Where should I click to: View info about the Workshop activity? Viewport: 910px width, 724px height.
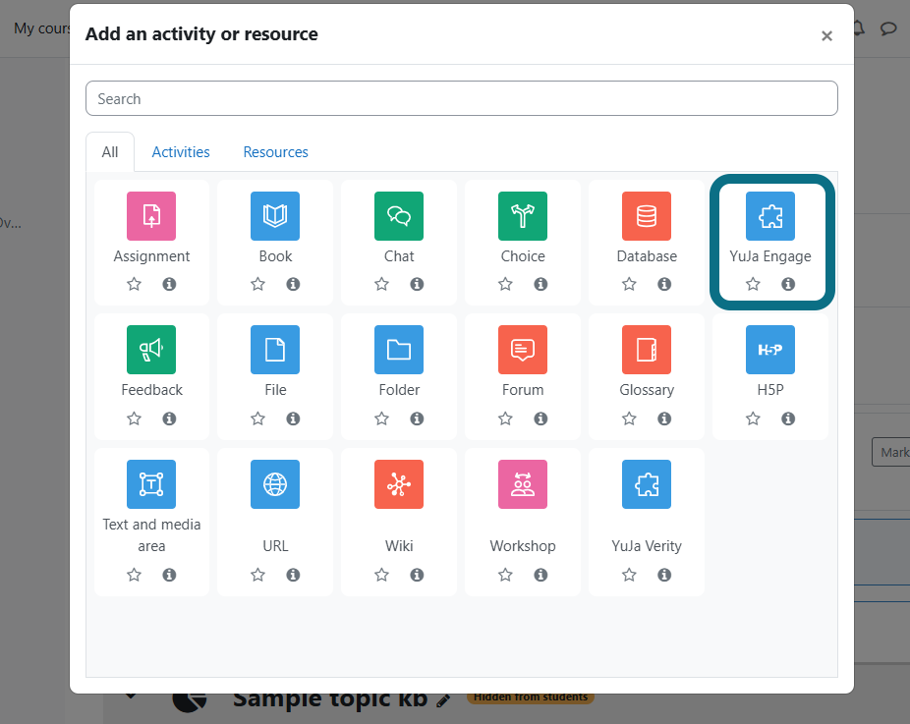click(x=540, y=575)
